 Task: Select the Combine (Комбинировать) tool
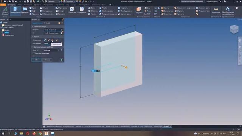pyautogui.click(x=106, y=11)
